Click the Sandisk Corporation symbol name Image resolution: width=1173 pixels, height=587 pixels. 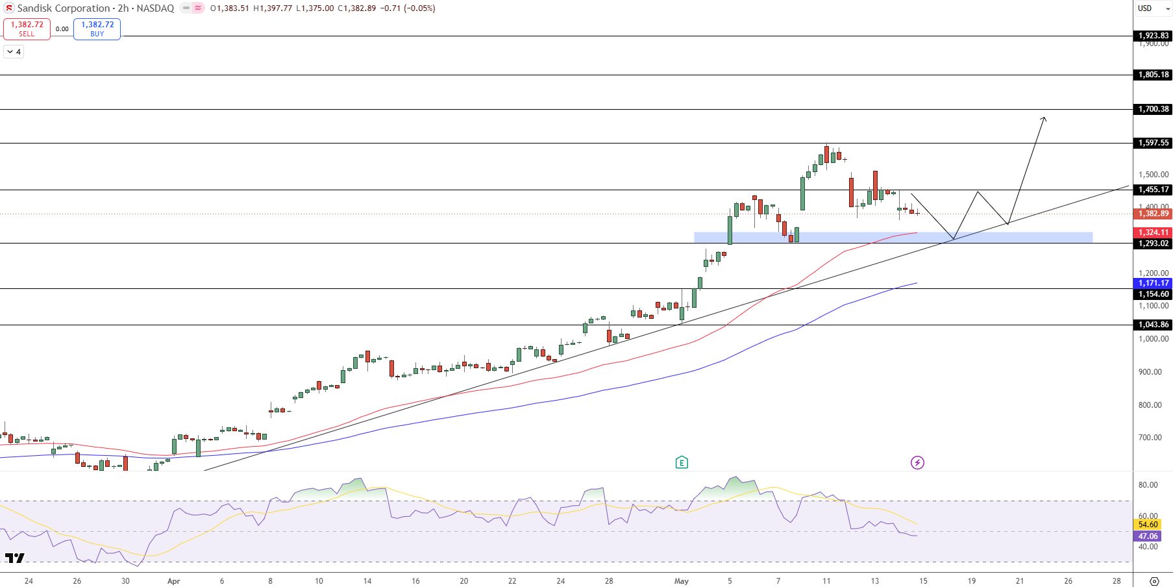point(64,8)
